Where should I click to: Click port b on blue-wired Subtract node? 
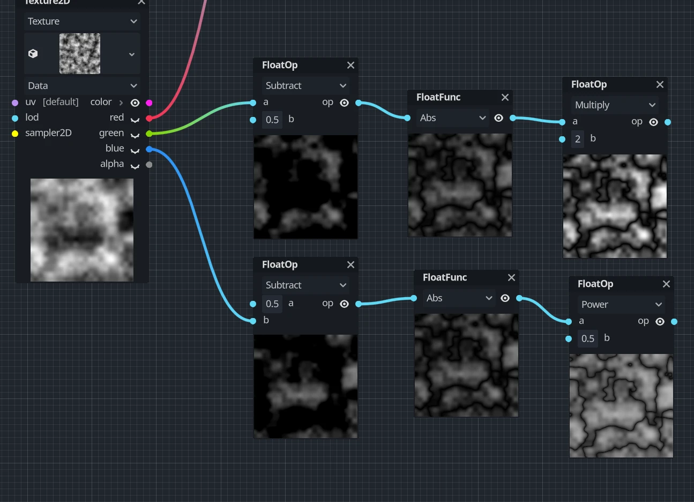click(x=253, y=321)
